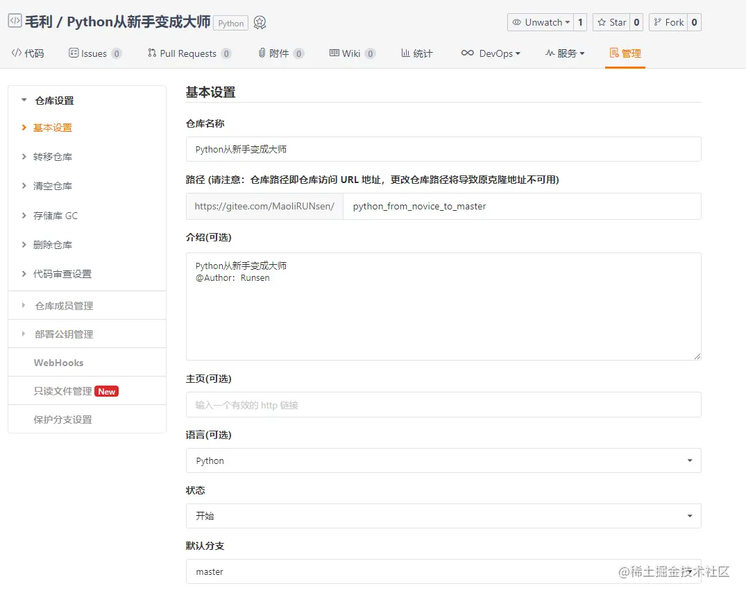Click the watcher count 1

pos(580,22)
